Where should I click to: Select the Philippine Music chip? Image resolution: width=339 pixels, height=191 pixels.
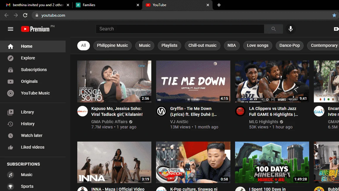[112, 46]
